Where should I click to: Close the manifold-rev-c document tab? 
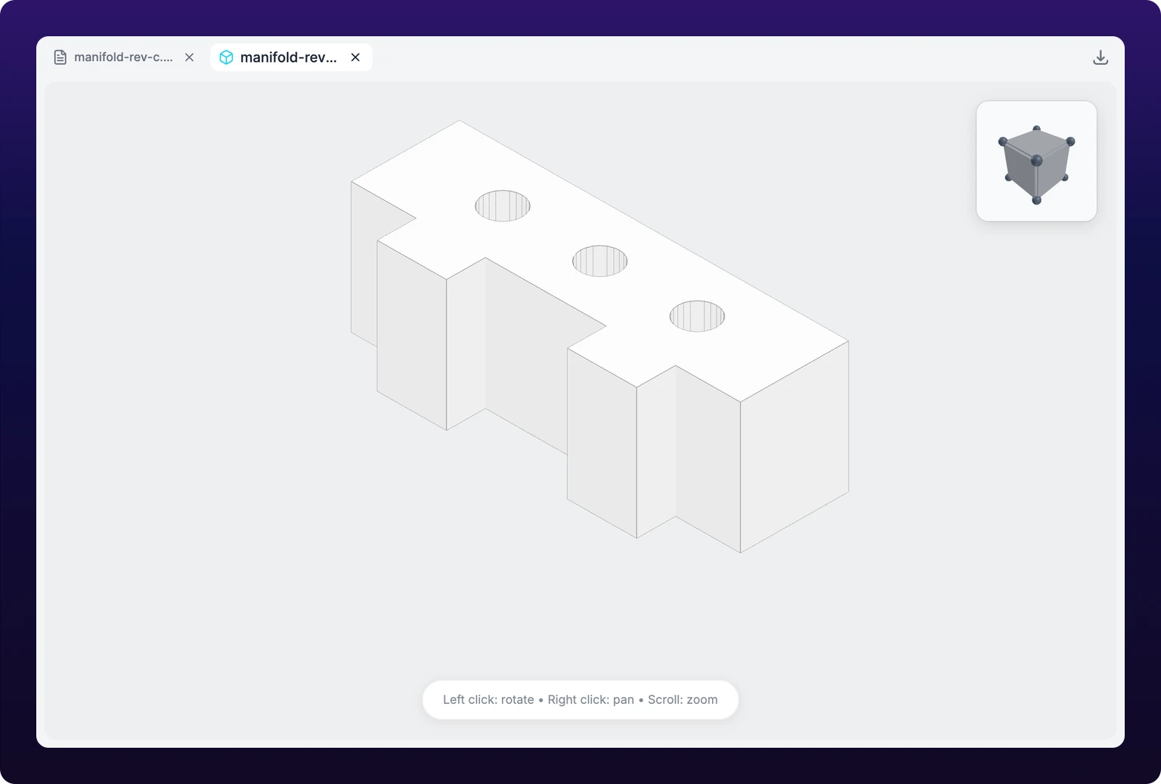click(189, 57)
